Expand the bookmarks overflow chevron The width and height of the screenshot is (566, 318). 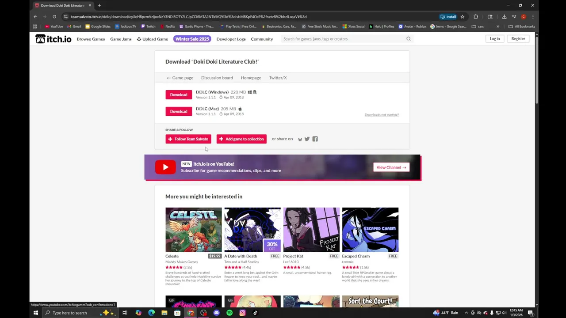point(498,26)
